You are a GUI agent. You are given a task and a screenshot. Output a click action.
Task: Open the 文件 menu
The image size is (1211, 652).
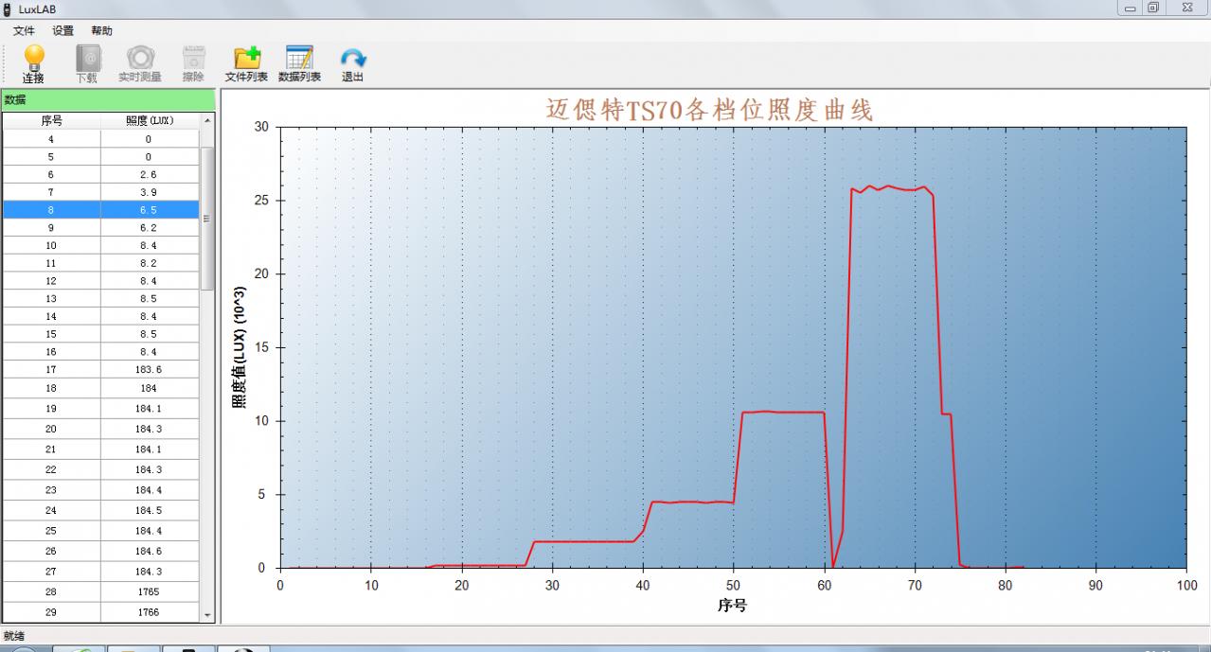[24, 30]
